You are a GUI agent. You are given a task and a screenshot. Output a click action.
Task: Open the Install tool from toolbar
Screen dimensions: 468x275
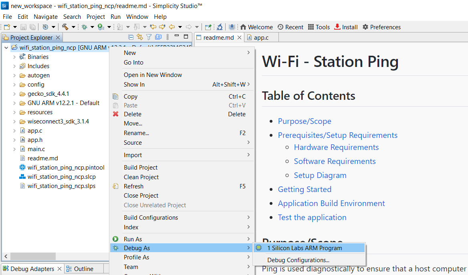point(346,27)
